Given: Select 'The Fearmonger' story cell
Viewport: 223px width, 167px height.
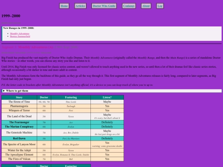Looking at the screenshot, I should 19,122.
